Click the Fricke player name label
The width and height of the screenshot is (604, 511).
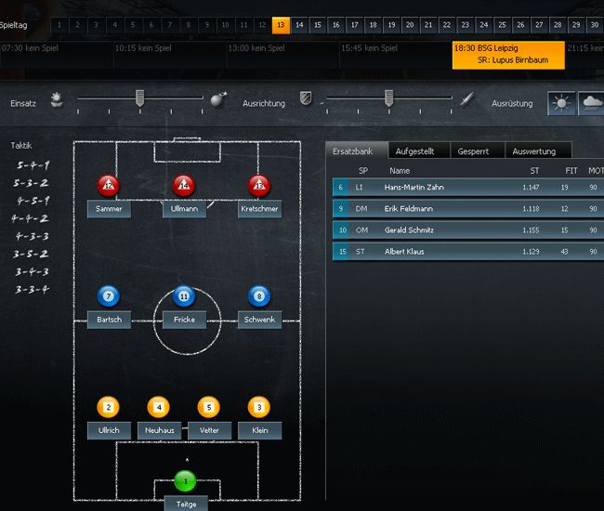(184, 320)
